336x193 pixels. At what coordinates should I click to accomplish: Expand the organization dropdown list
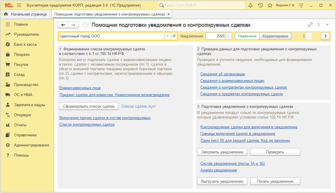click(167, 36)
